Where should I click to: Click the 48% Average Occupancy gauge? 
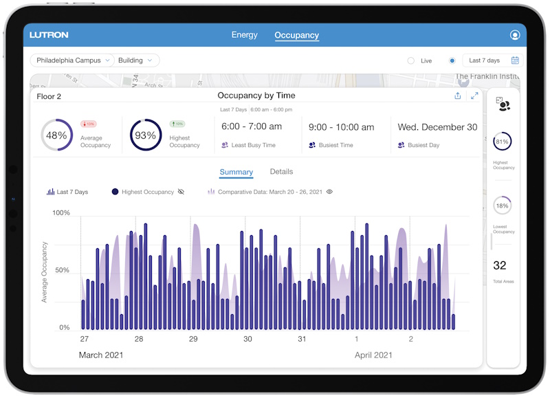56,135
